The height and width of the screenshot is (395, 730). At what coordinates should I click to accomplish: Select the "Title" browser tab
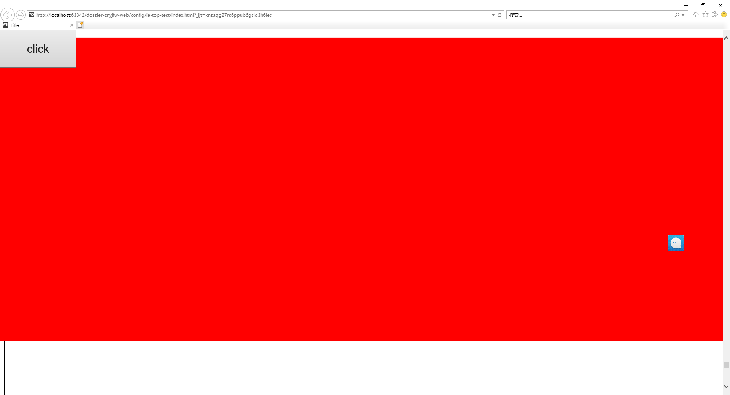click(x=34, y=25)
